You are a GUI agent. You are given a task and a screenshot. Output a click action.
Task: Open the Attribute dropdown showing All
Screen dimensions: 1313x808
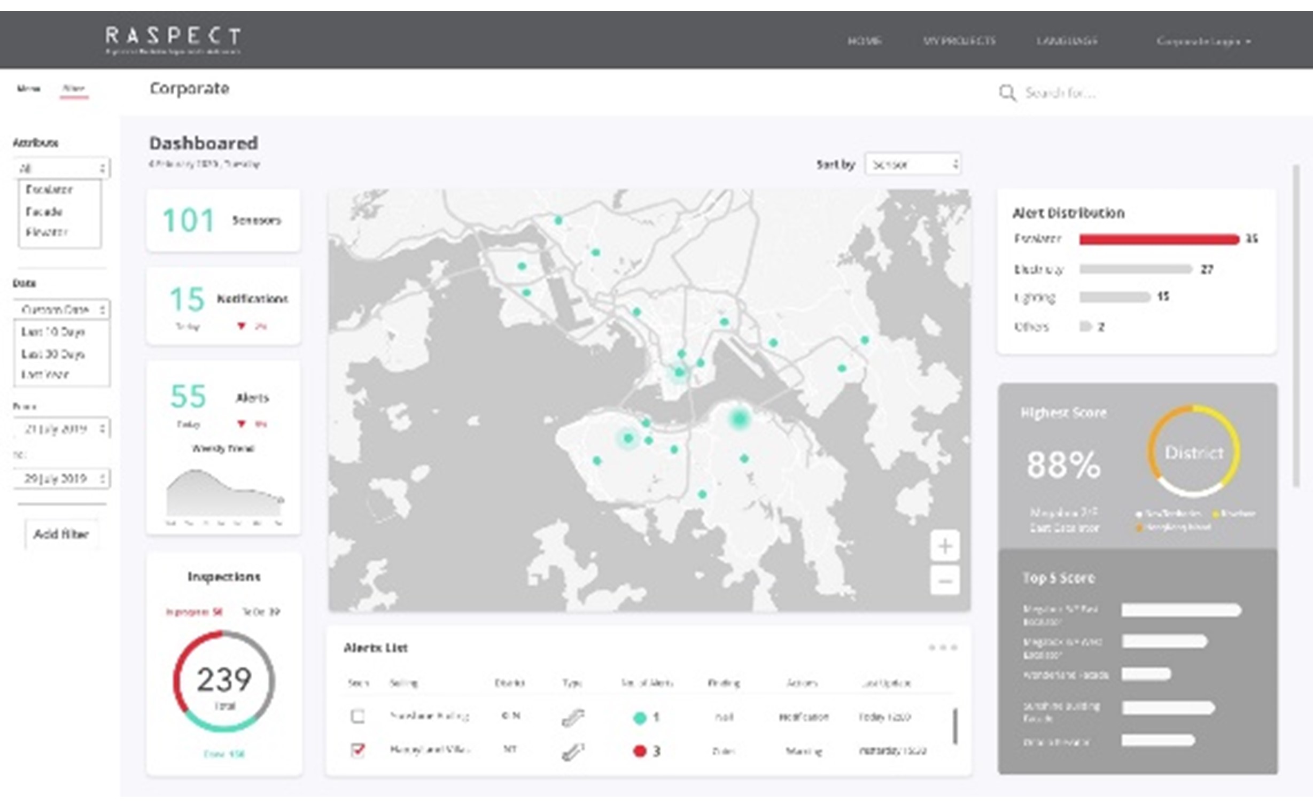(62, 168)
